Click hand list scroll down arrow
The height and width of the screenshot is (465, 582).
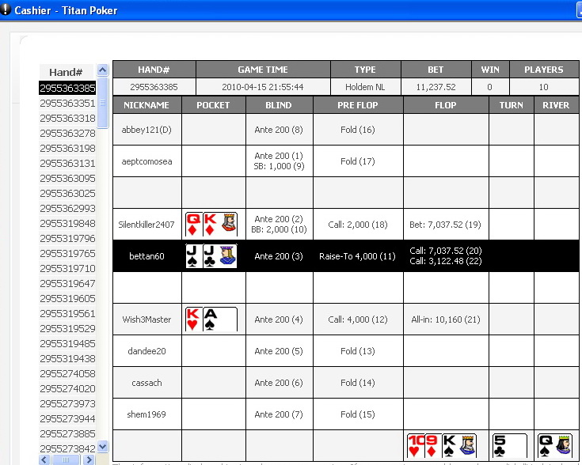tap(102, 447)
